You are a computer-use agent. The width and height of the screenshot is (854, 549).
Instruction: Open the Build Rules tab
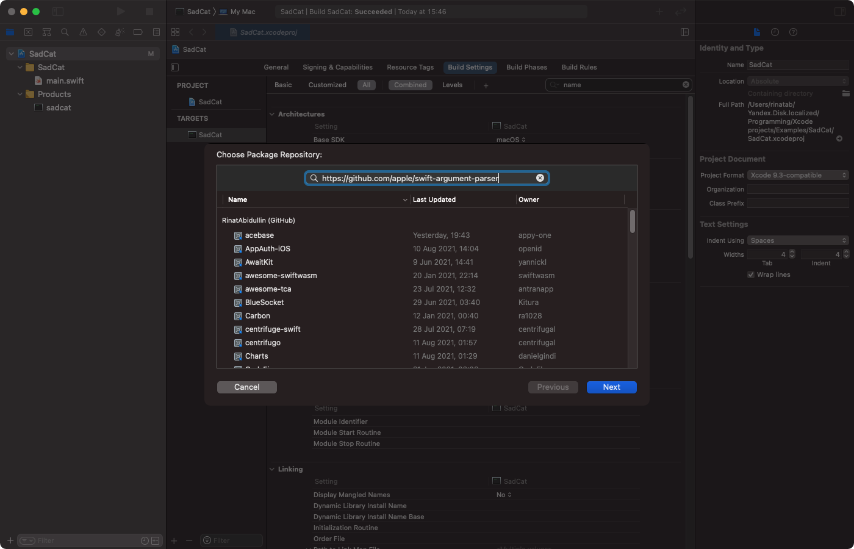(x=579, y=67)
